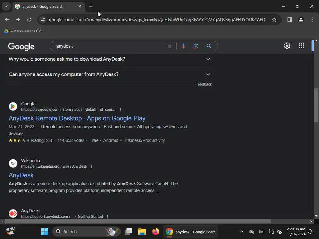Screen dimensions: 319x239
Task: Close the anydesk Google Search tab
Action: [x=80, y=6]
